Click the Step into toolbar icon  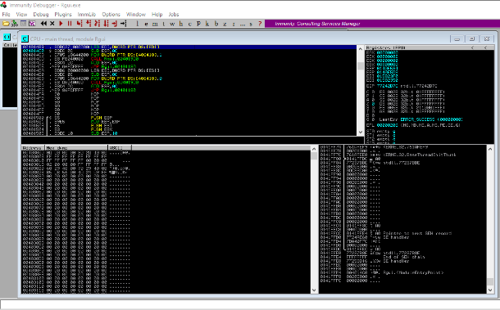[x=80, y=24]
